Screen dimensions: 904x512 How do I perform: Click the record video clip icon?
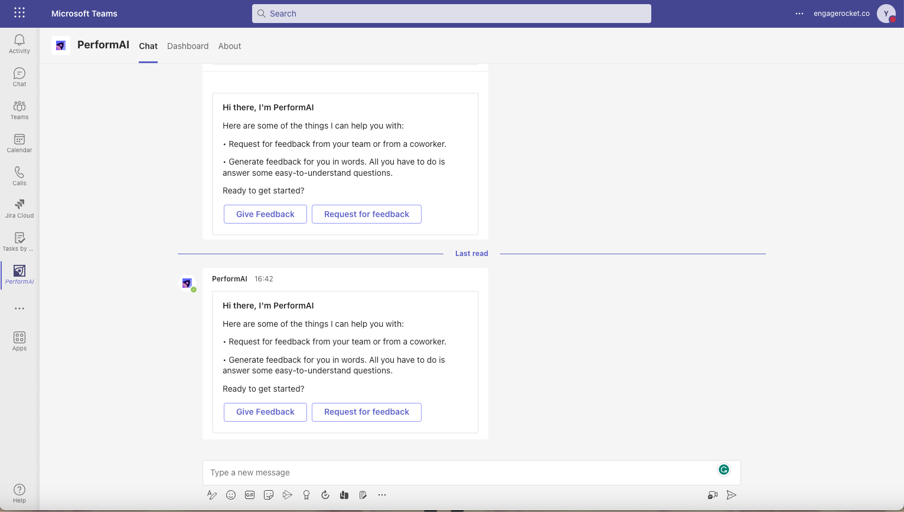[713, 495]
